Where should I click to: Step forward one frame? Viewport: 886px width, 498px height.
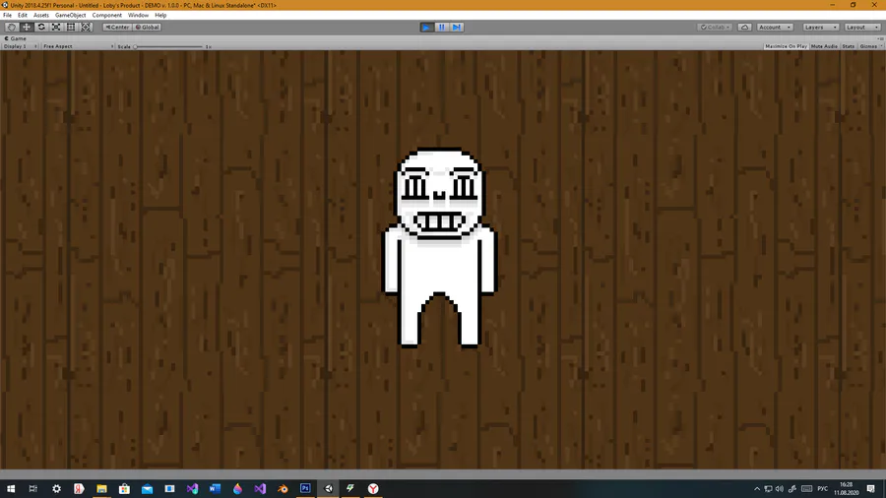[457, 28]
